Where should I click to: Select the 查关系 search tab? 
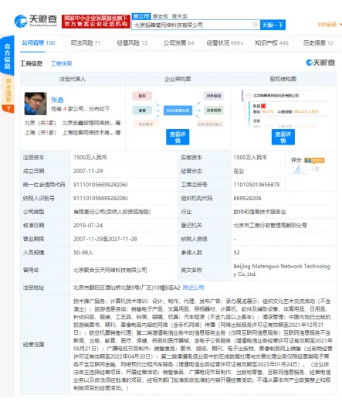point(180,16)
